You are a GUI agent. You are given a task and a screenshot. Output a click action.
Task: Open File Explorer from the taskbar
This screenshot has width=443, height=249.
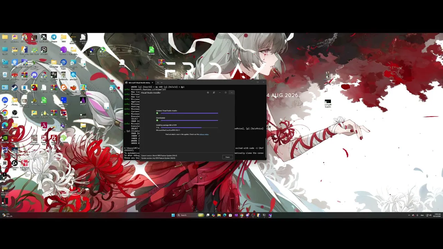click(x=219, y=215)
